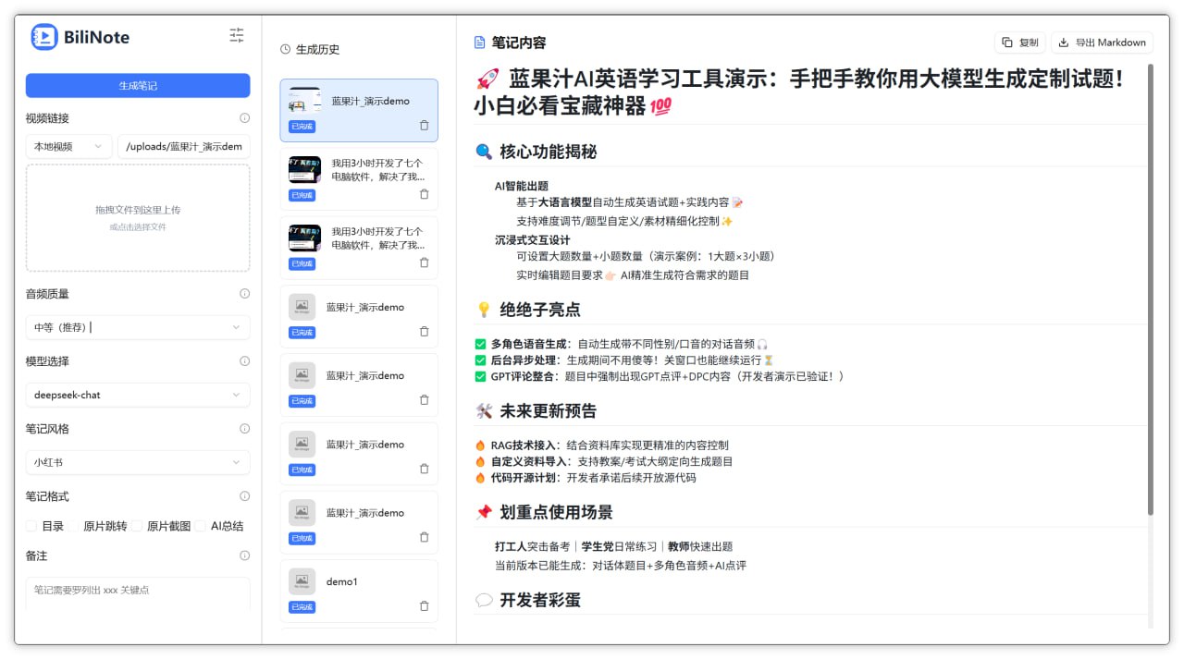Click the 生成笔记 button
The image size is (1184, 659).
click(138, 86)
